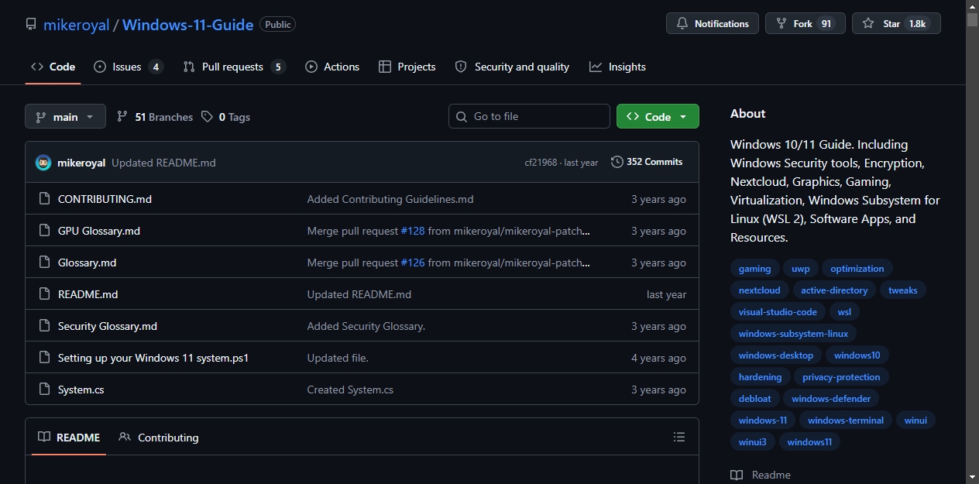View the 0 Tags link
The width and height of the screenshot is (979, 484).
pos(225,117)
